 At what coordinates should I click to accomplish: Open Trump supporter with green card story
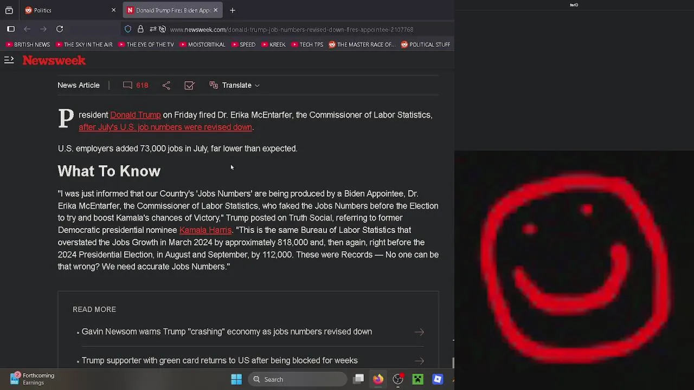coord(220,360)
